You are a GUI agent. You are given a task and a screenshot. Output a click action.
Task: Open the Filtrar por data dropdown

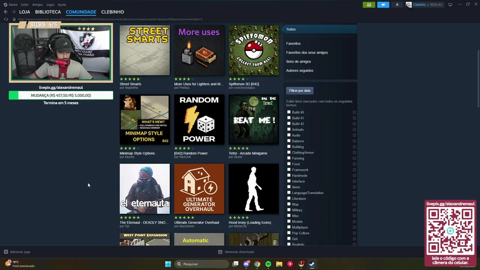point(300,91)
